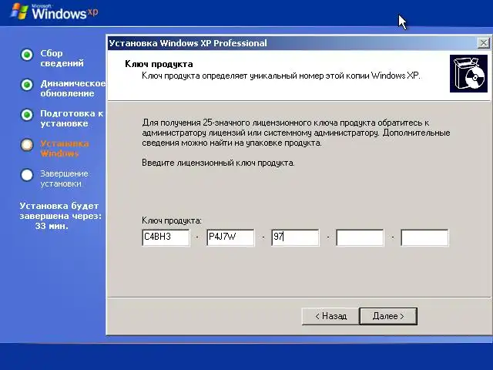
Task: Click the Завершение установки step label
Action: pyautogui.click(x=64, y=178)
